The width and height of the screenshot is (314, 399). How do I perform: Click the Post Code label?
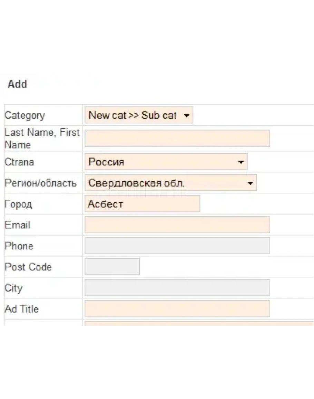click(x=28, y=267)
